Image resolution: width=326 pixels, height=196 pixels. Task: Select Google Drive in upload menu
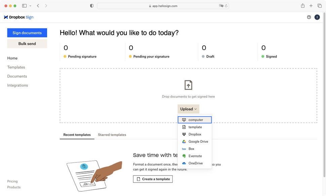(x=198, y=142)
